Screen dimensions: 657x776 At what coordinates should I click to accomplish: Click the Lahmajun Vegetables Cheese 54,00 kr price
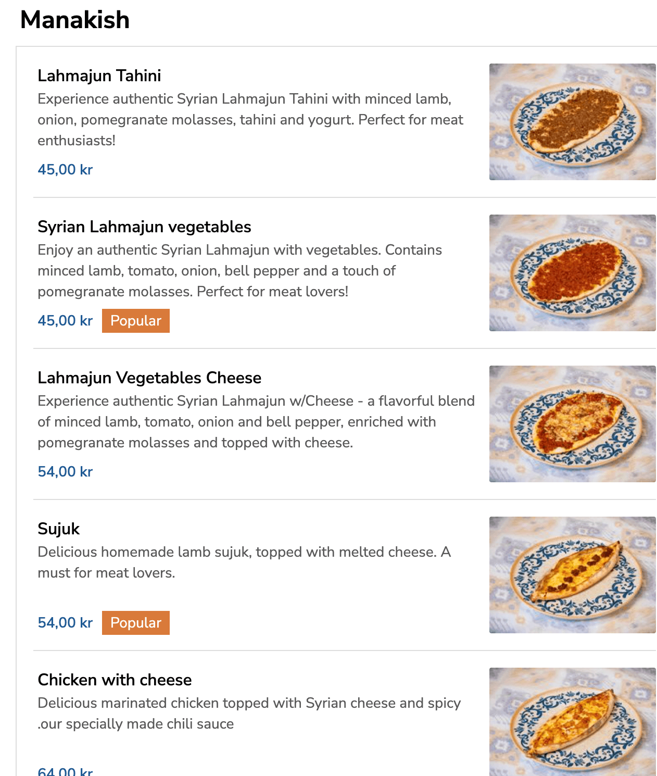point(65,471)
